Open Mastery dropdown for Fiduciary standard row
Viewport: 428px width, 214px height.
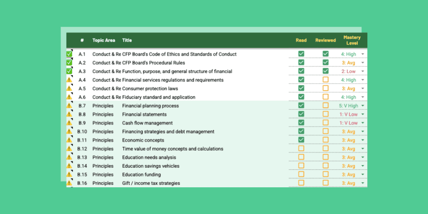(x=363, y=97)
